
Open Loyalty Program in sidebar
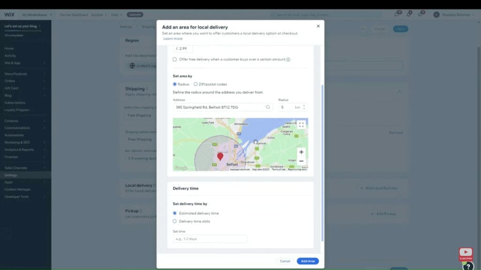[17, 110]
